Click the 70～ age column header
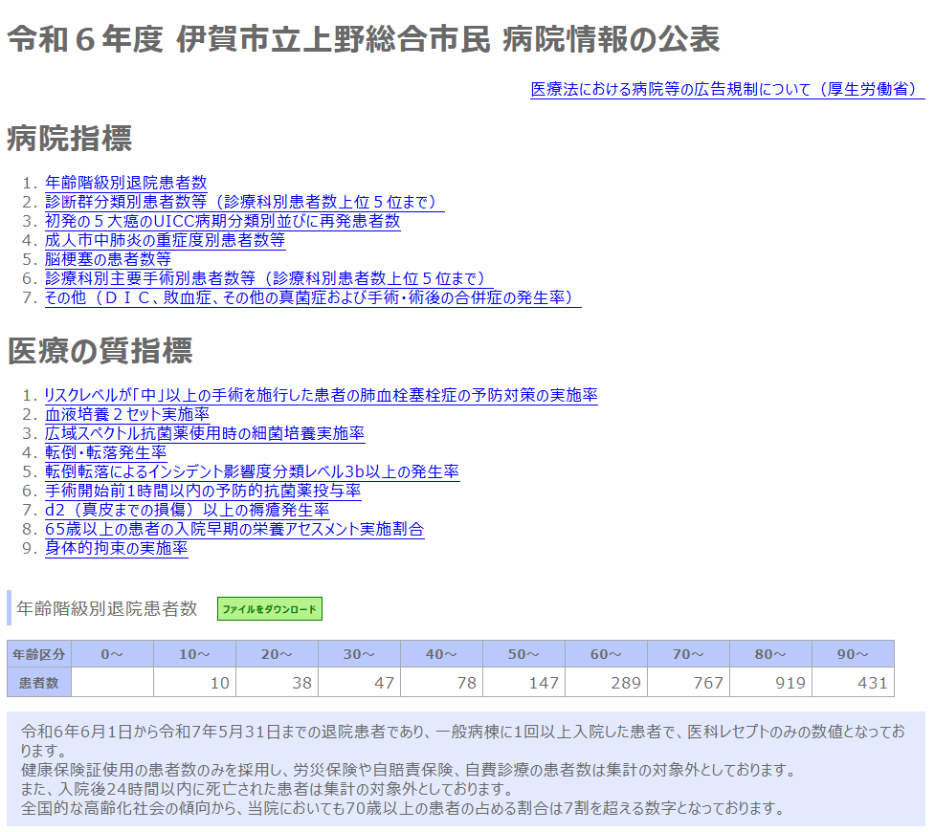This screenshot has width=935, height=832. coord(688,654)
